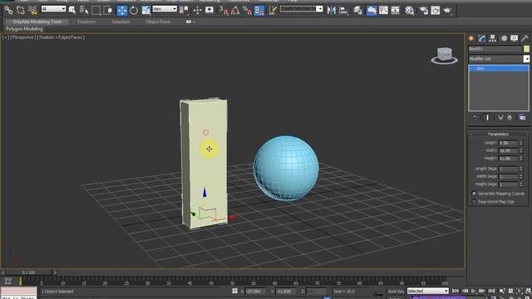The height and width of the screenshot is (299, 532).
Task: Click the Length value field
Action: coord(508,143)
